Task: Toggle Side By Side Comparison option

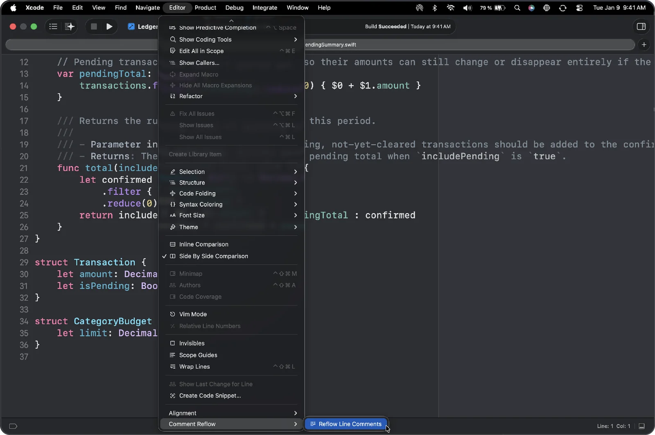Action: pyautogui.click(x=231, y=256)
